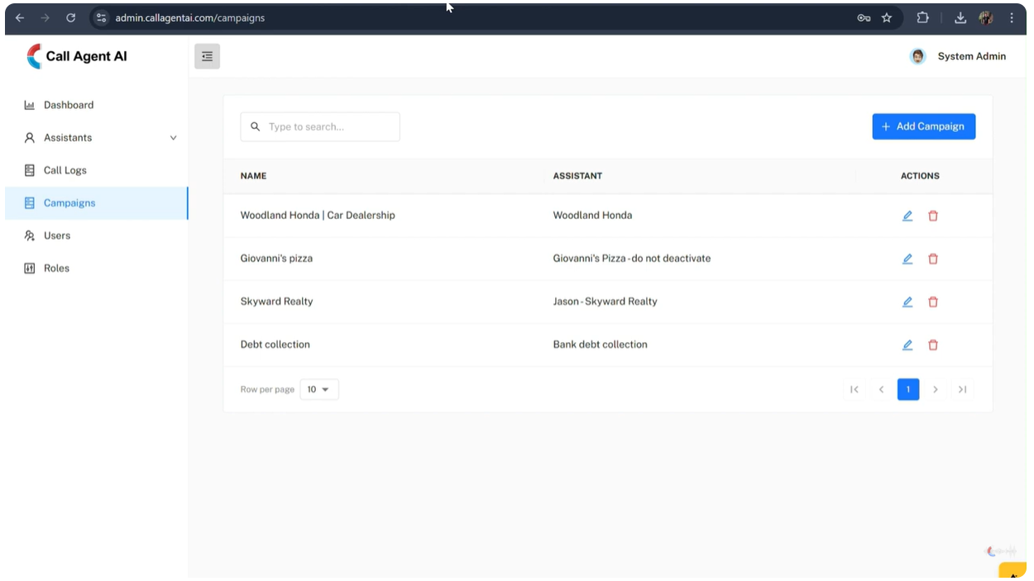Expand the Assistants menu chevron
This screenshot has width=1034, height=581.
(173, 138)
